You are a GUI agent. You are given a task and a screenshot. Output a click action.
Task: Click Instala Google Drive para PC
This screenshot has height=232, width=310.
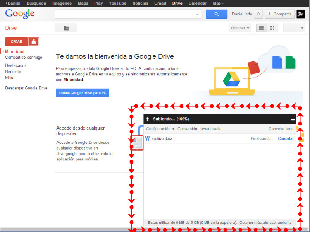pos(82,93)
